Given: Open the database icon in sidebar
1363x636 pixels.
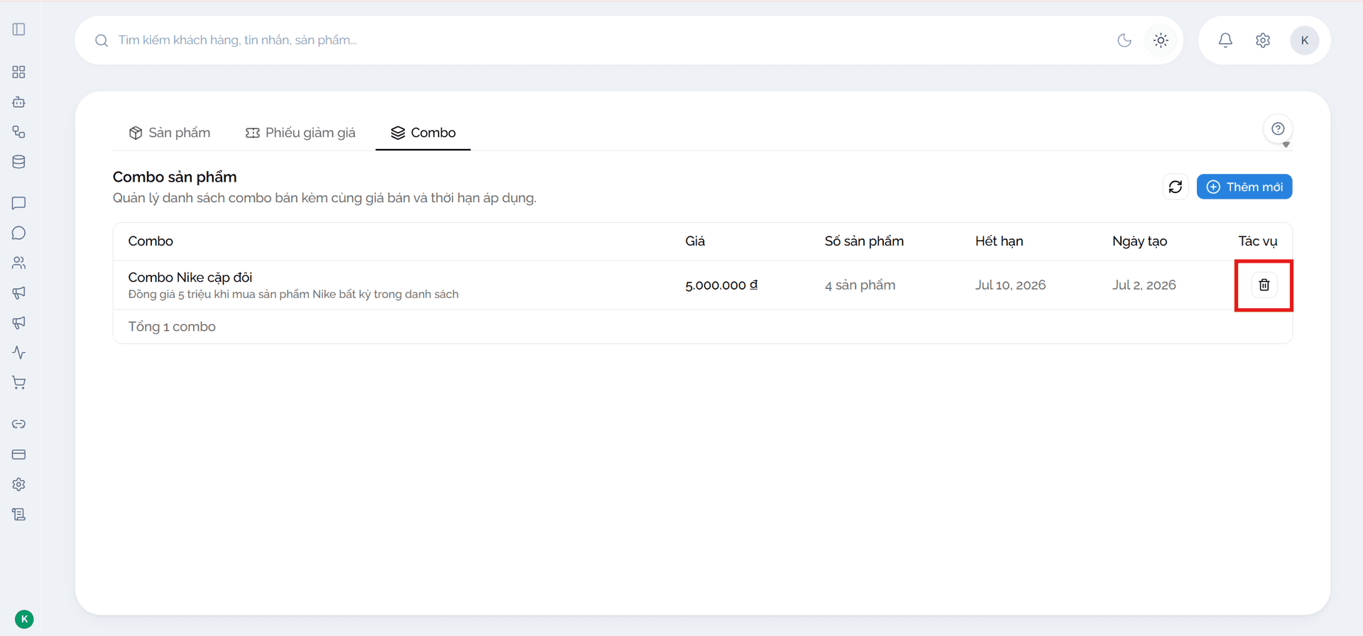Looking at the screenshot, I should coord(19,162).
